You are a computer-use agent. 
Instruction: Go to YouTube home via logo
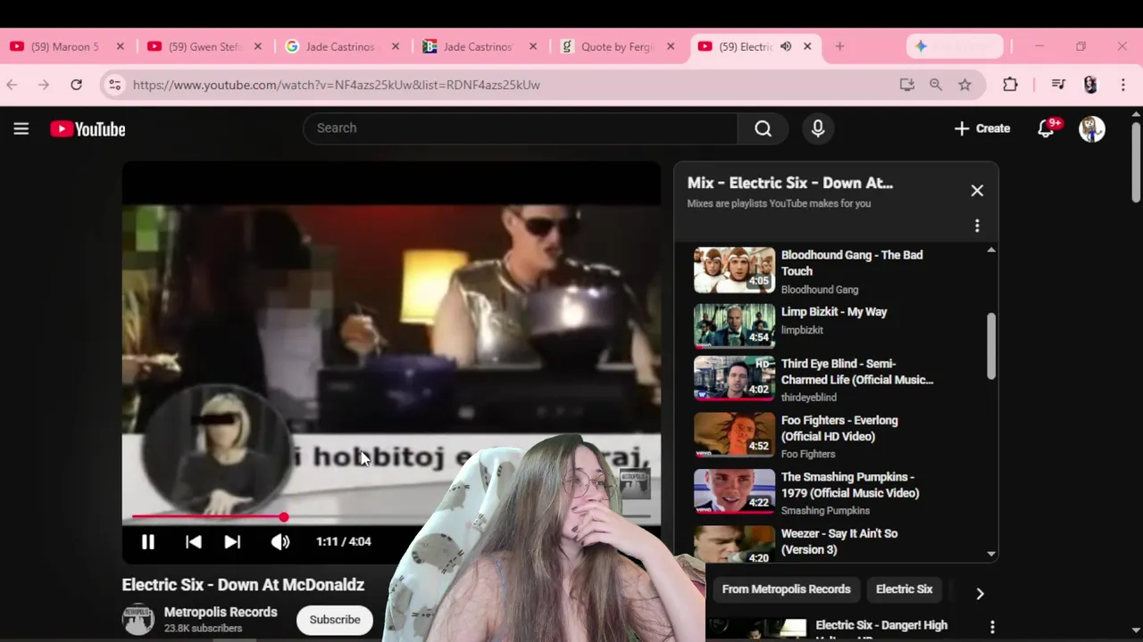(x=88, y=129)
